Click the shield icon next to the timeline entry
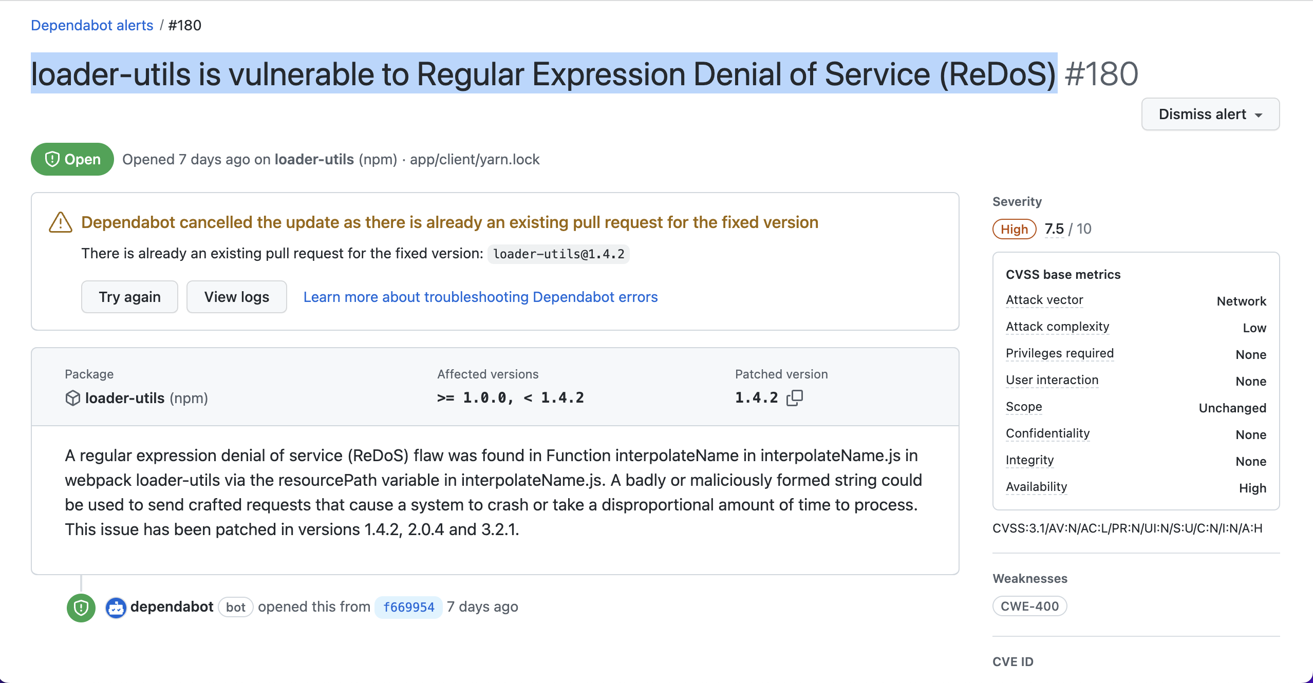This screenshot has height=683, width=1313. (81, 608)
